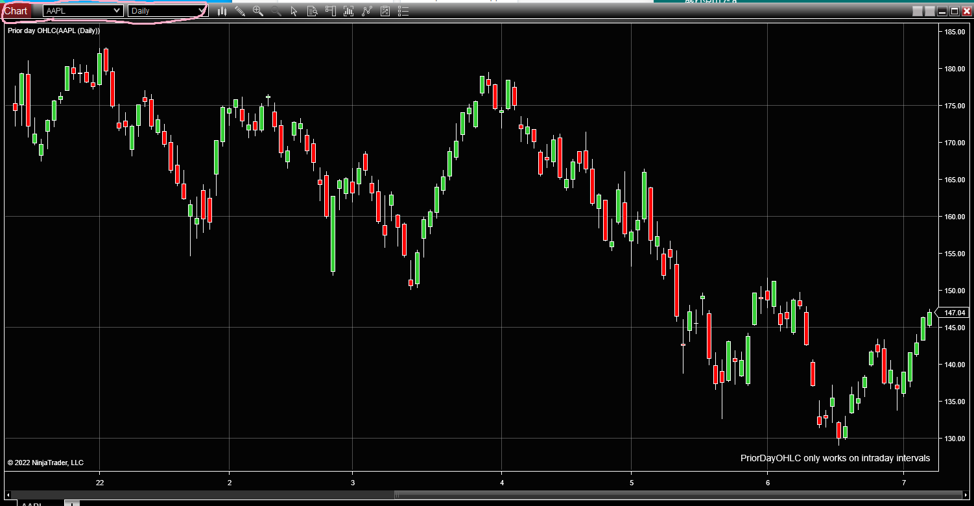This screenshot has width=974, height=506.
Task: Click the 165.00 price axis label
Action: [955, 180]
